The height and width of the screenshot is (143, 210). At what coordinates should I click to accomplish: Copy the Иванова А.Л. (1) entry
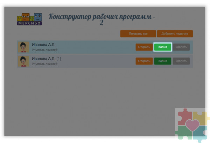coord(163,61)
